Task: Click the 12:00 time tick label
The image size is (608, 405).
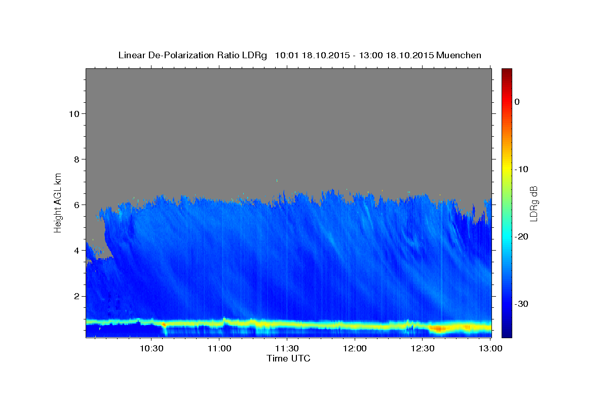Action: pos(355,349)
